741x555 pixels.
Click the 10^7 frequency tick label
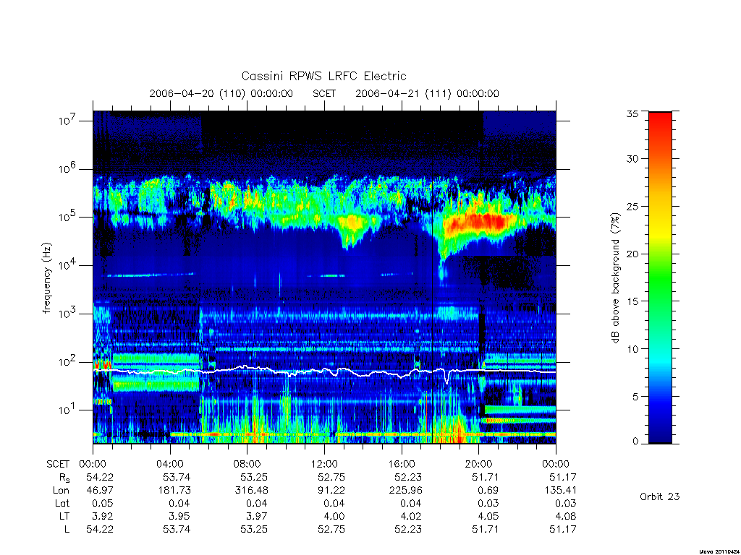(68, 121)
